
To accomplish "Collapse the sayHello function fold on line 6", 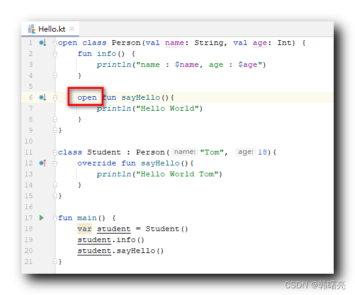I will coord(55,97).
